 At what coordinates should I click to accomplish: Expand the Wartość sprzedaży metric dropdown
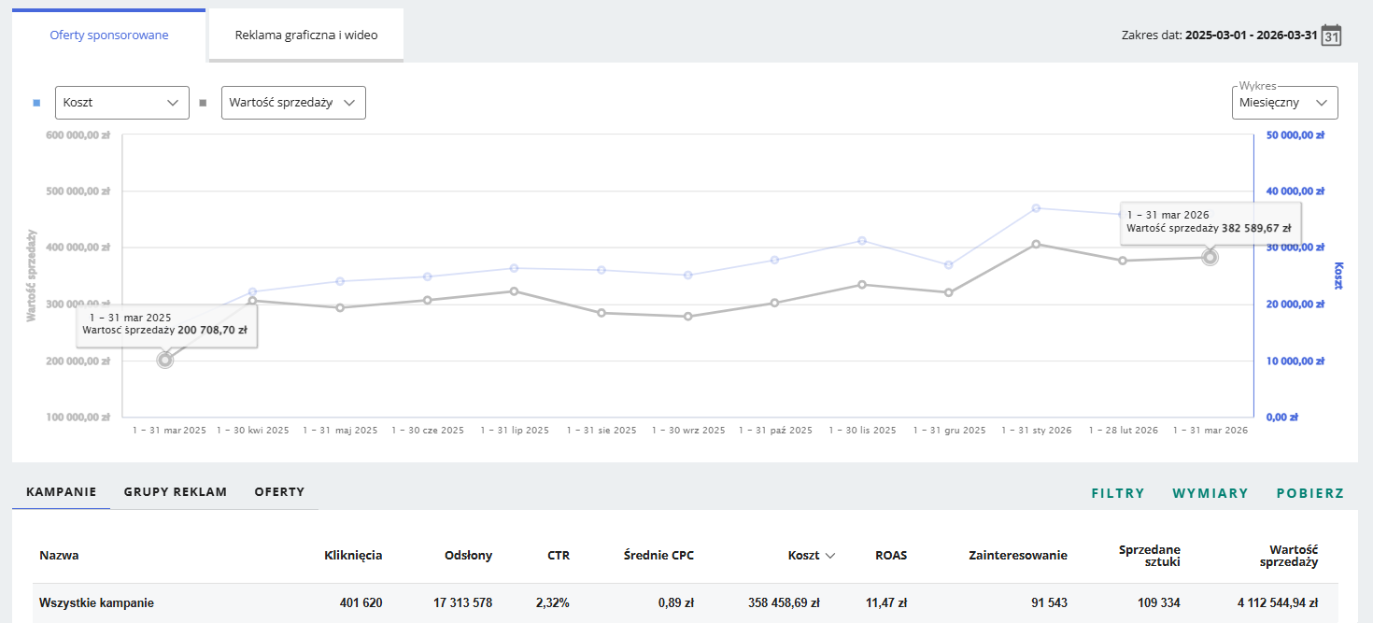(x=293, y=103)
